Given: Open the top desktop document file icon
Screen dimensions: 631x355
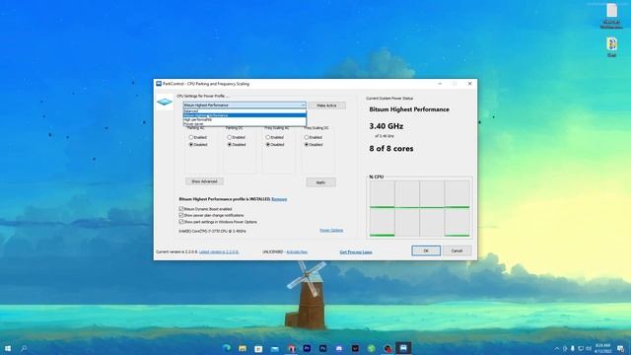Looking at the screenshot, I should 611,16.
